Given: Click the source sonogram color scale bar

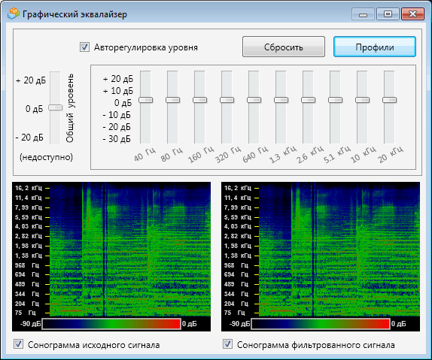Looking at the screenshot, I should click(111, 324).
